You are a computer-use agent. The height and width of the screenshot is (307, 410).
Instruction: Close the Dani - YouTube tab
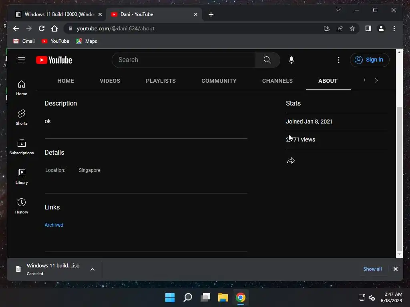pyautogui.click(x=195, y=14)
